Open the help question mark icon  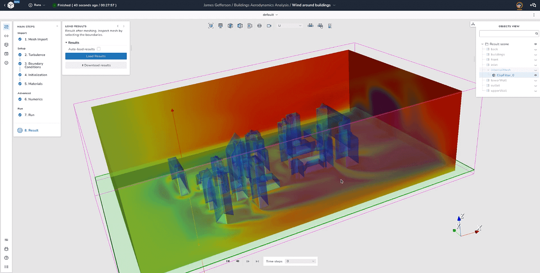click(6, 258)
